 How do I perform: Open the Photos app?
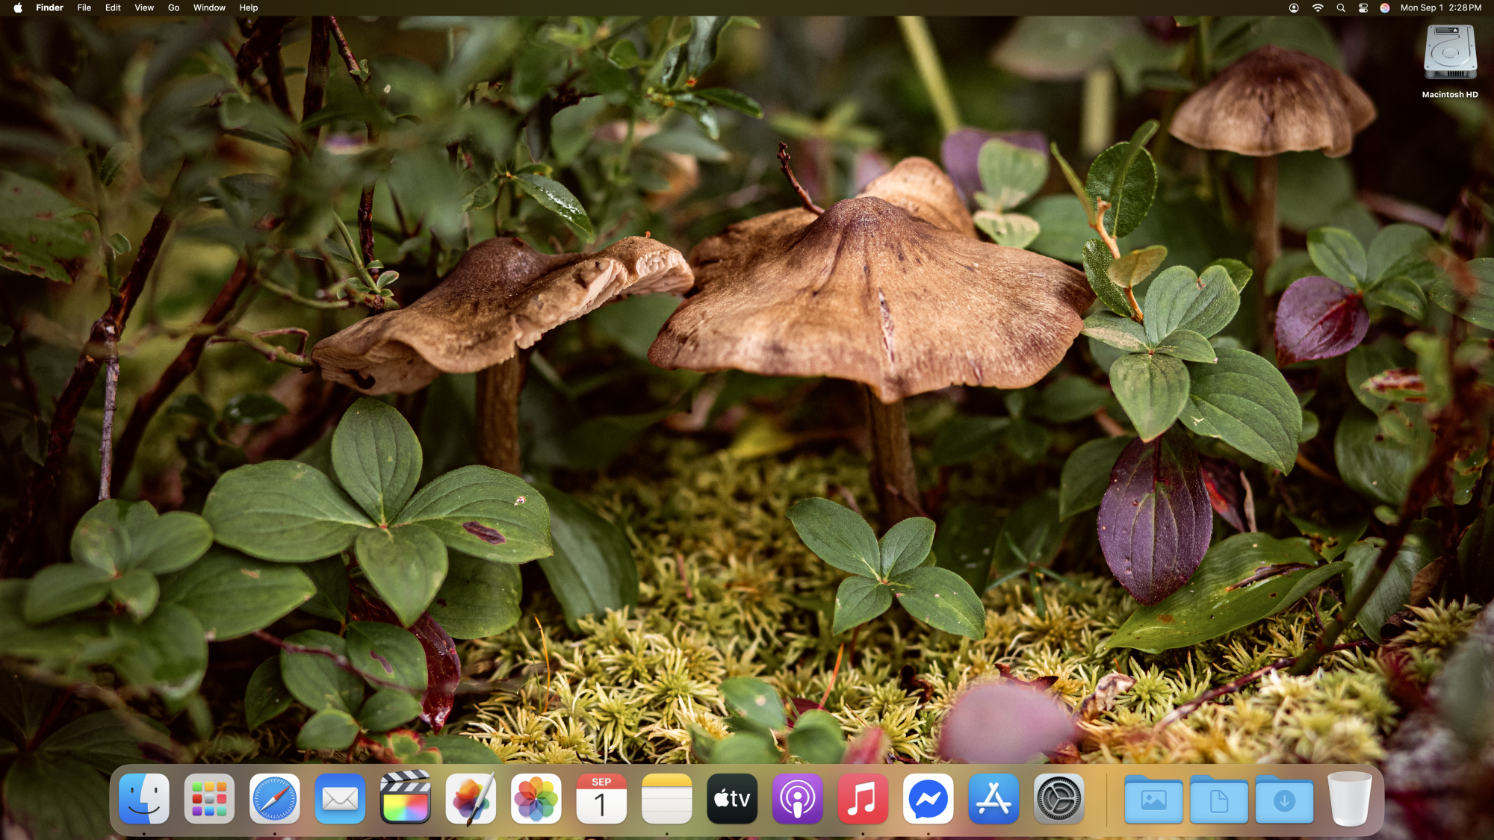(536, 798)
